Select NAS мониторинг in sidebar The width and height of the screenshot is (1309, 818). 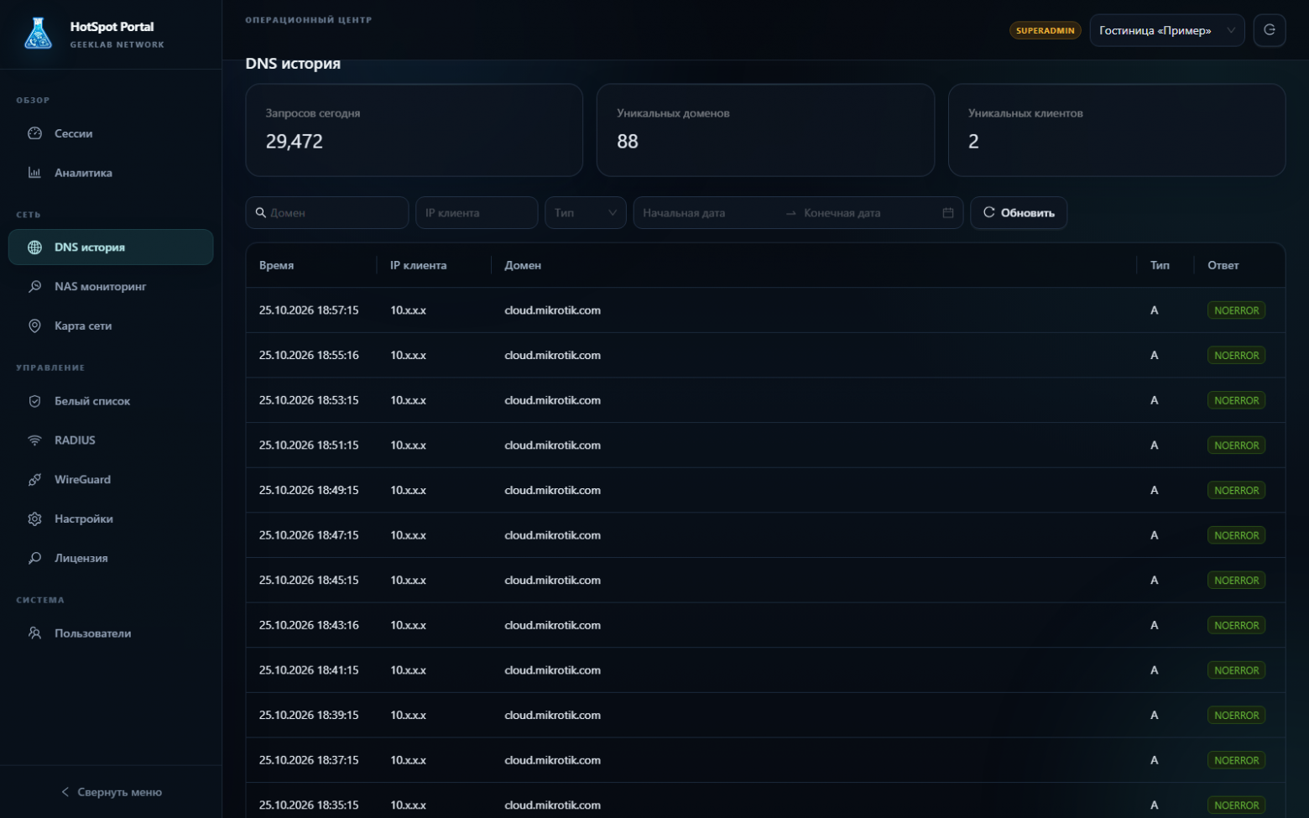point(111,286)
